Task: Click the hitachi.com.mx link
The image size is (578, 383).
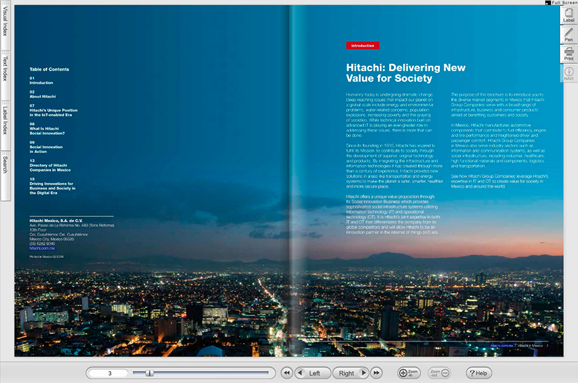Action: 42,248
